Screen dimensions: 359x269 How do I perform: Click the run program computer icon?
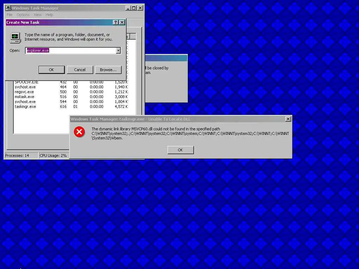pos(15,37)
